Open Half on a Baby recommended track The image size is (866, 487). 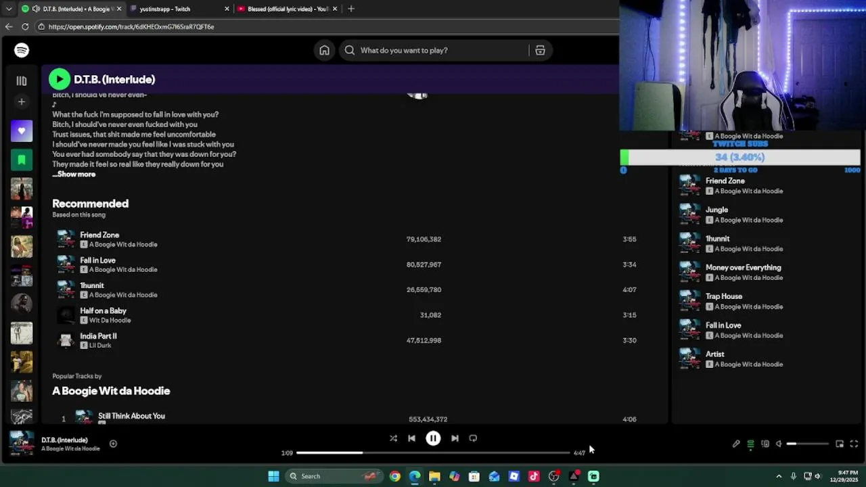point(103,310)
